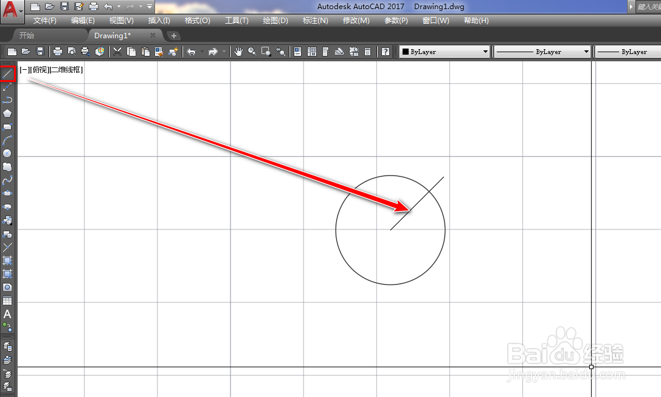
Task: Click Save As icon in quick access bar
Action: pos(79,6)
